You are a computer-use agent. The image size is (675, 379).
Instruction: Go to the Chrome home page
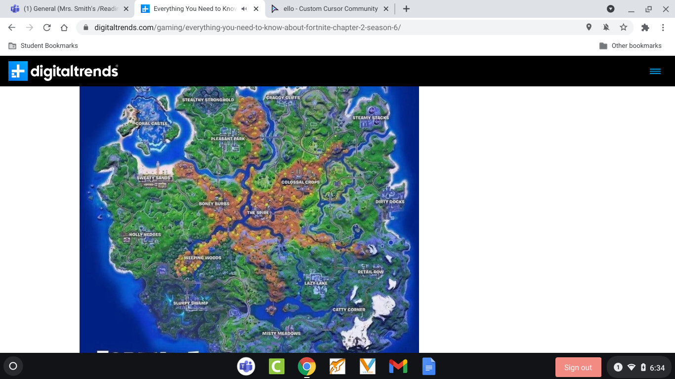[64, 28]
